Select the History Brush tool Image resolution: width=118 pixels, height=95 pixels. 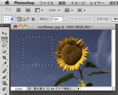[4, 89]
